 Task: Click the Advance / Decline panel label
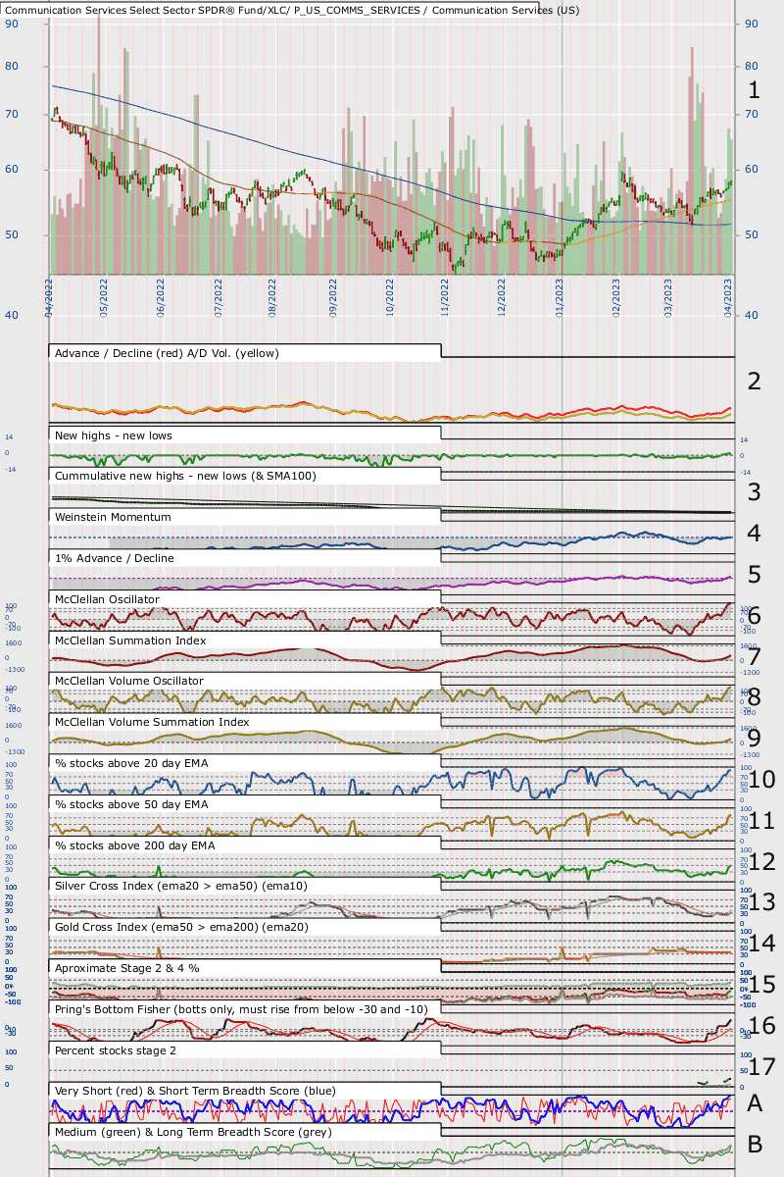tap(168, 352)
